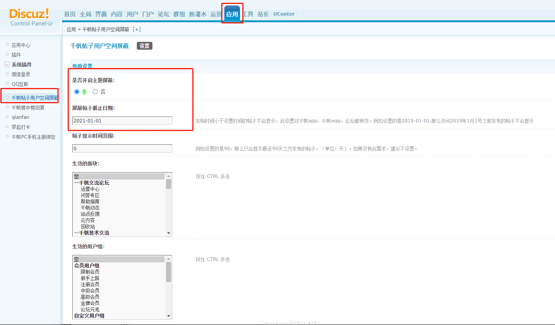Select 问答专区 in the 版块 list

tap(90, 195)
